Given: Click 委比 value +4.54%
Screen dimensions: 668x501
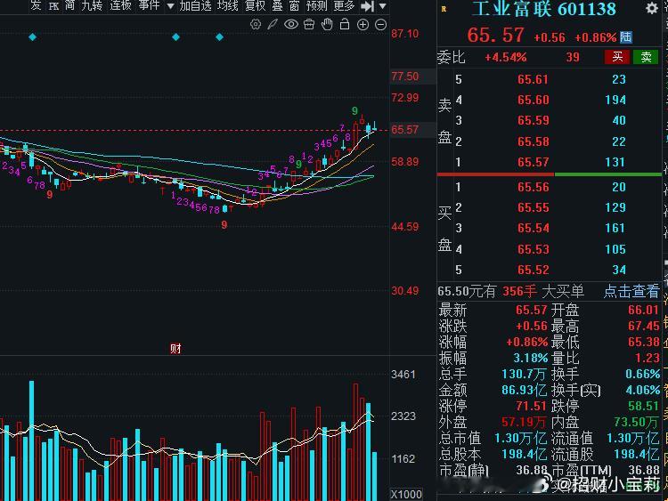Looking at the screenshot, I should click(x=506, y=57).
